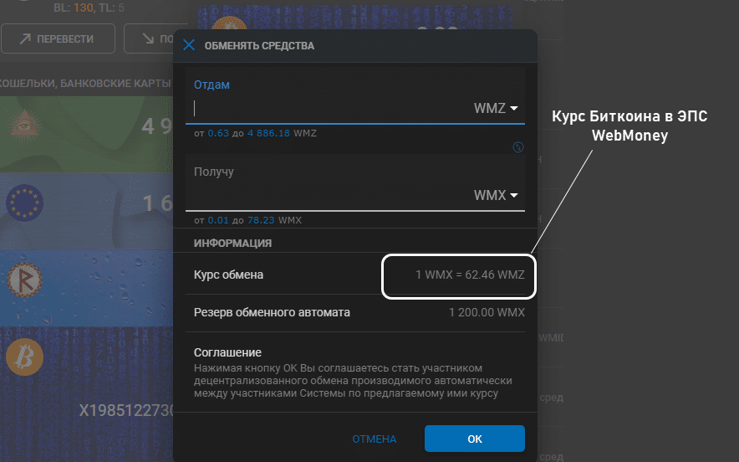The width and height of the screenshot is (739, 462).
Task: Click the small blue swap icon between fields
Action: tap(518, 147)
